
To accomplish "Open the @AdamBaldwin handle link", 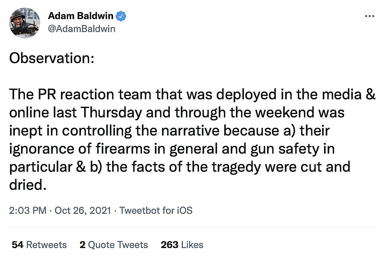I will coord(81,29).
